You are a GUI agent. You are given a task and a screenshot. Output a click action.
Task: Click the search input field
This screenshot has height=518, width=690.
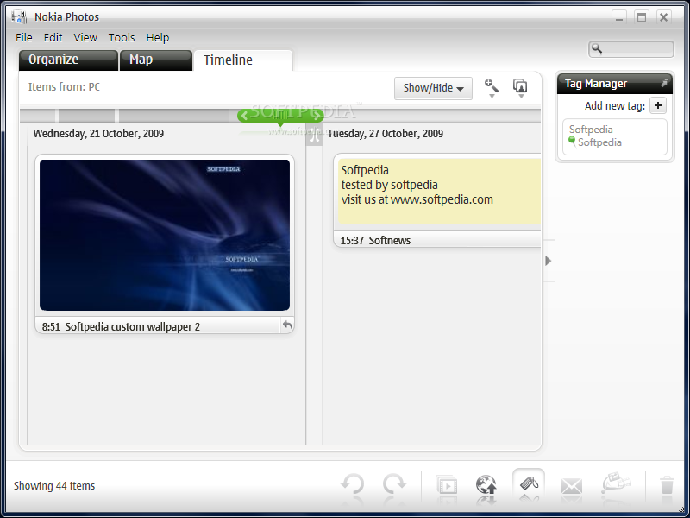point(631,49)
